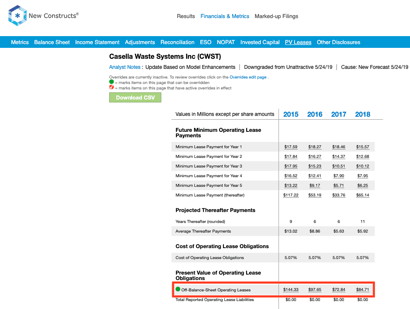
Task: Open Other Disclosures section
Action: 338,42
